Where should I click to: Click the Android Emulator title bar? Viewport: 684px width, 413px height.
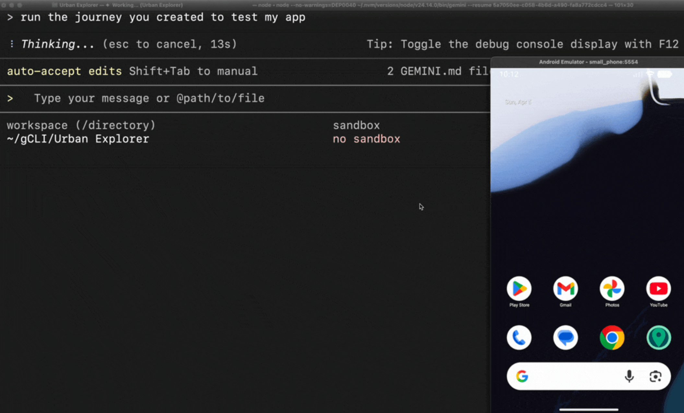[588, 62]
